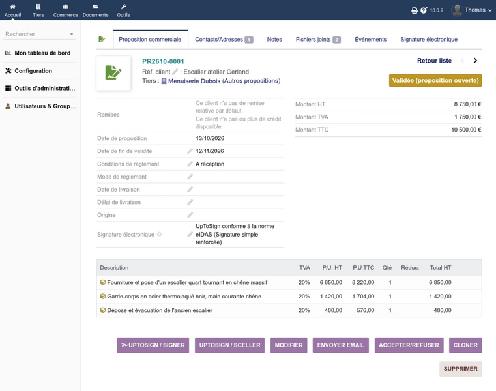This screenshot has width=496, height=391.
Task: Open the Autres propositions link
Action: click(252, 81)
